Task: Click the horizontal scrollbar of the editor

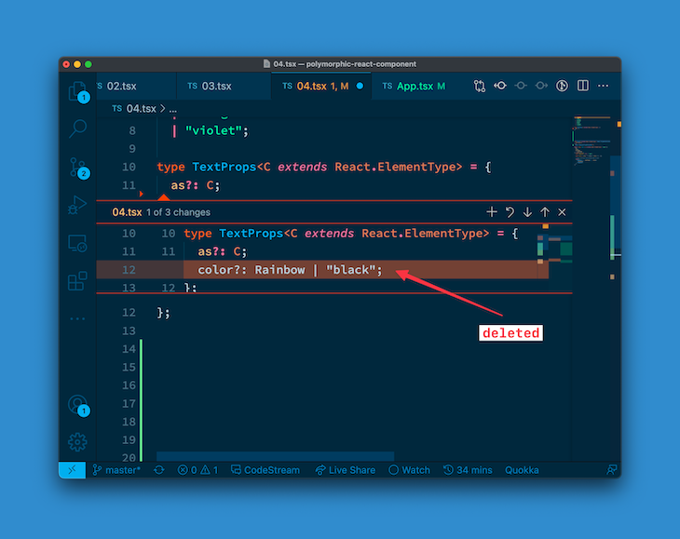Action: [x=275, y=456]
